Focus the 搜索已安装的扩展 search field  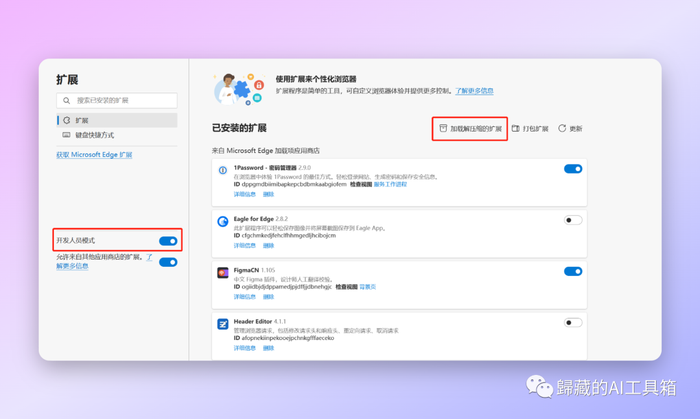[117, 100]
